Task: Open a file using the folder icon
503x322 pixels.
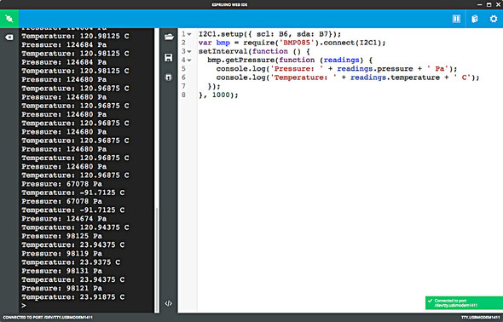Action: tap(169, 37)
